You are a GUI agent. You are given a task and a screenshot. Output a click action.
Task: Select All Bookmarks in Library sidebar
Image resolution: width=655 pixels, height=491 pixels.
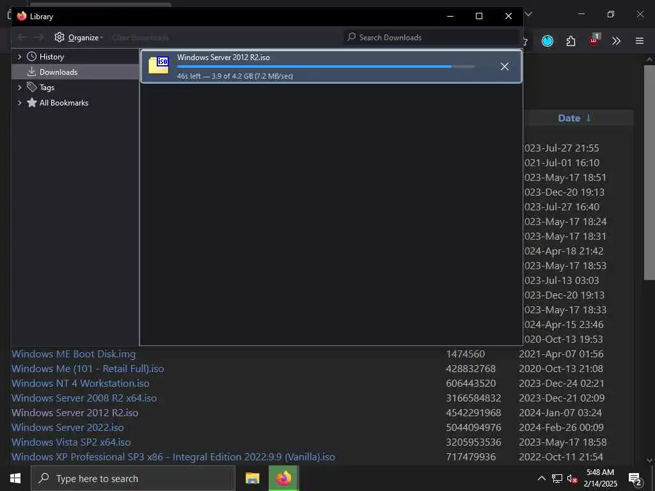point(64,103)
